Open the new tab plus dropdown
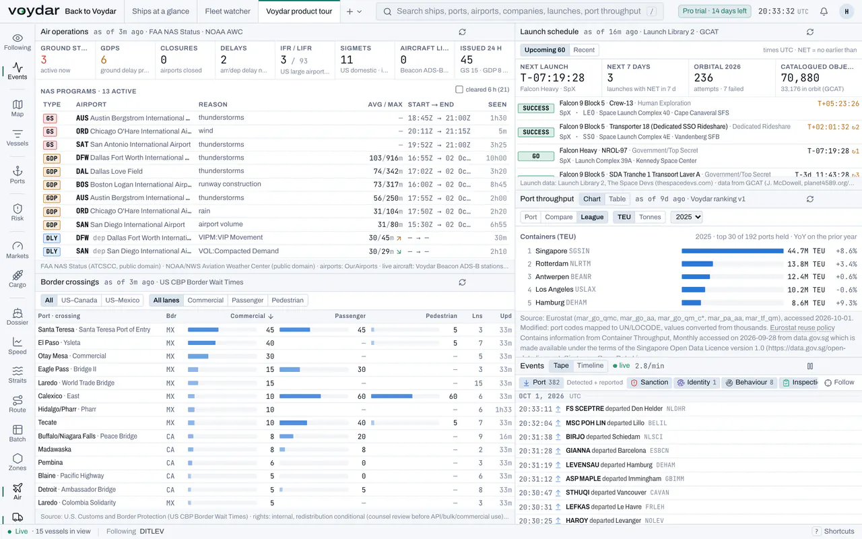The image size is (862, 539). (354, 11)
